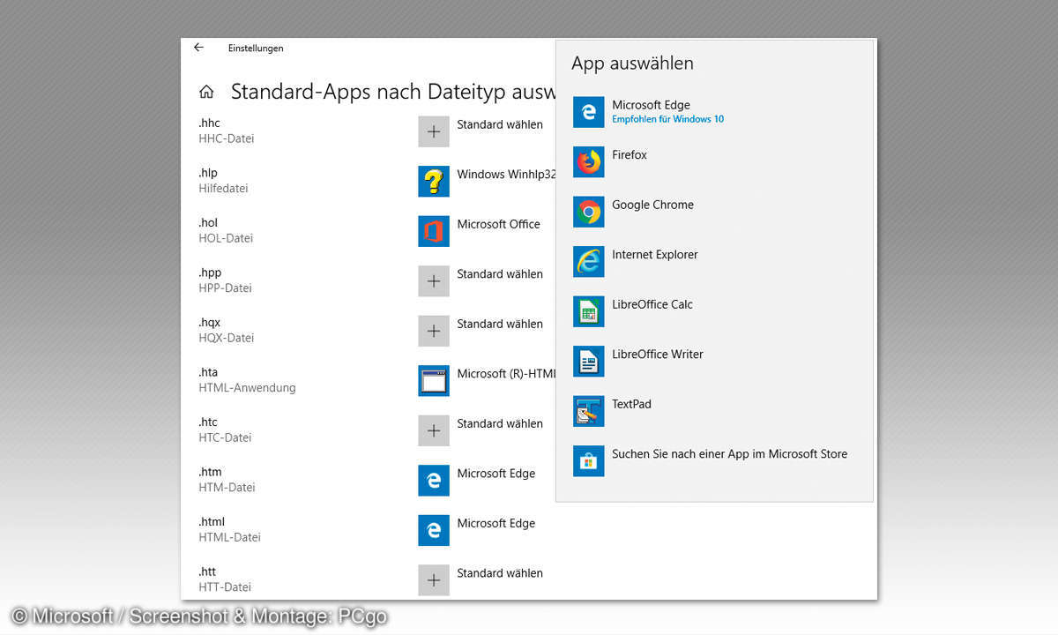Click the Edge icon for .html
The width and height of the screenshot is (1058, 635).
coord(434,530)
